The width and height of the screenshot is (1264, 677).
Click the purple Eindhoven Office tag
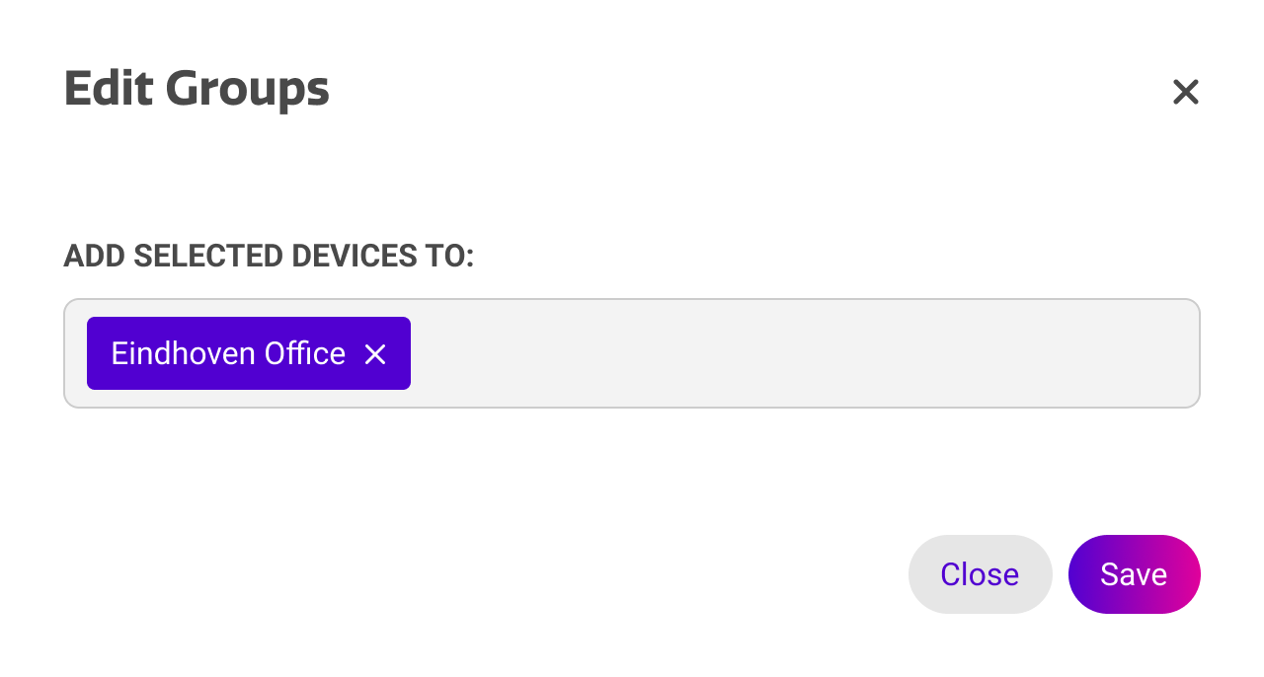pyautogui.click(x=228, y=353)
